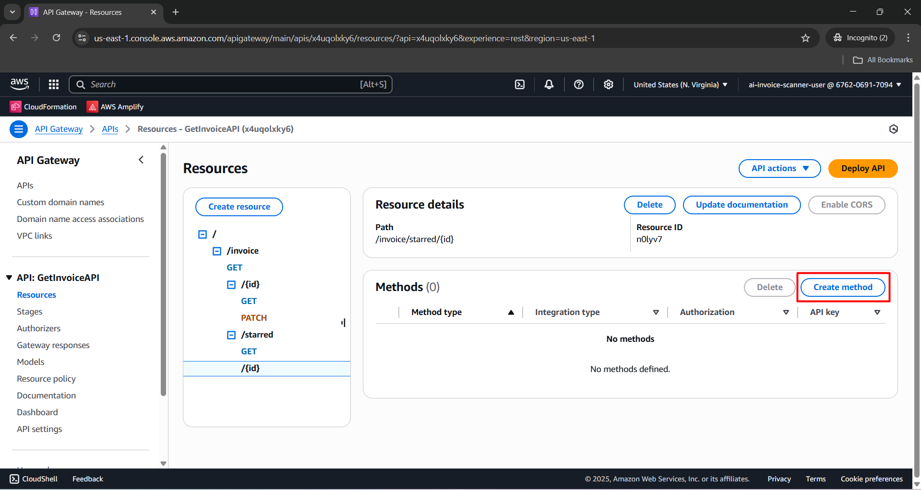Open the API actions dropdown
The height and width of the screenshot is (490, 921).
click(779, 168)
